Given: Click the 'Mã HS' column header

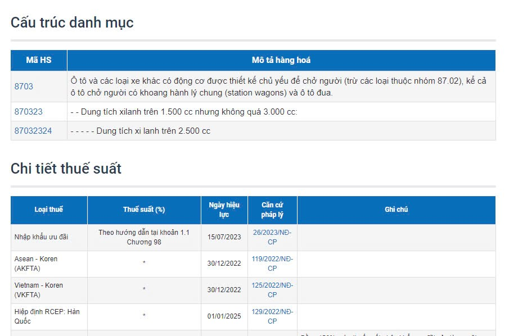Looking at the screenshot, I should tap(39, 60).
